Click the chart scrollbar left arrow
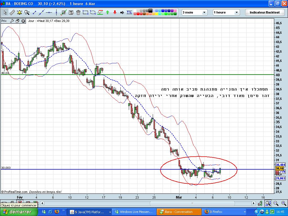288x216 pixels. (42, 203)
